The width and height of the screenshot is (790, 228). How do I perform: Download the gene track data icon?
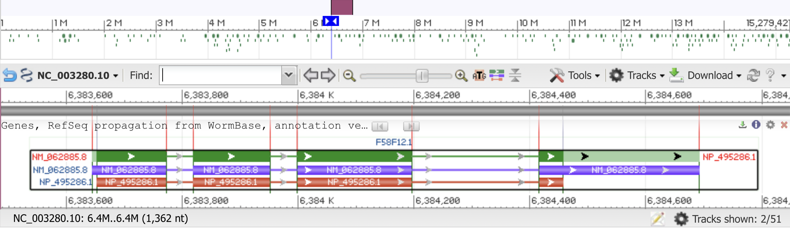pos(742,125)
